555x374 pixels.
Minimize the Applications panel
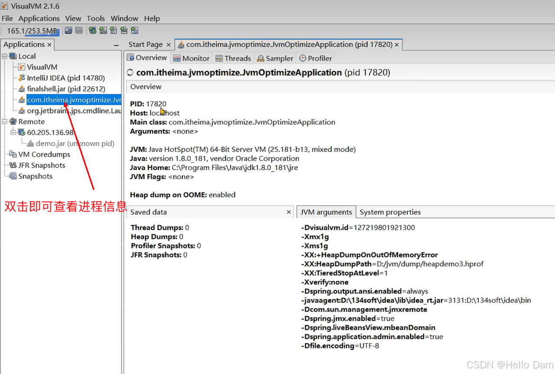pos(116,45)
